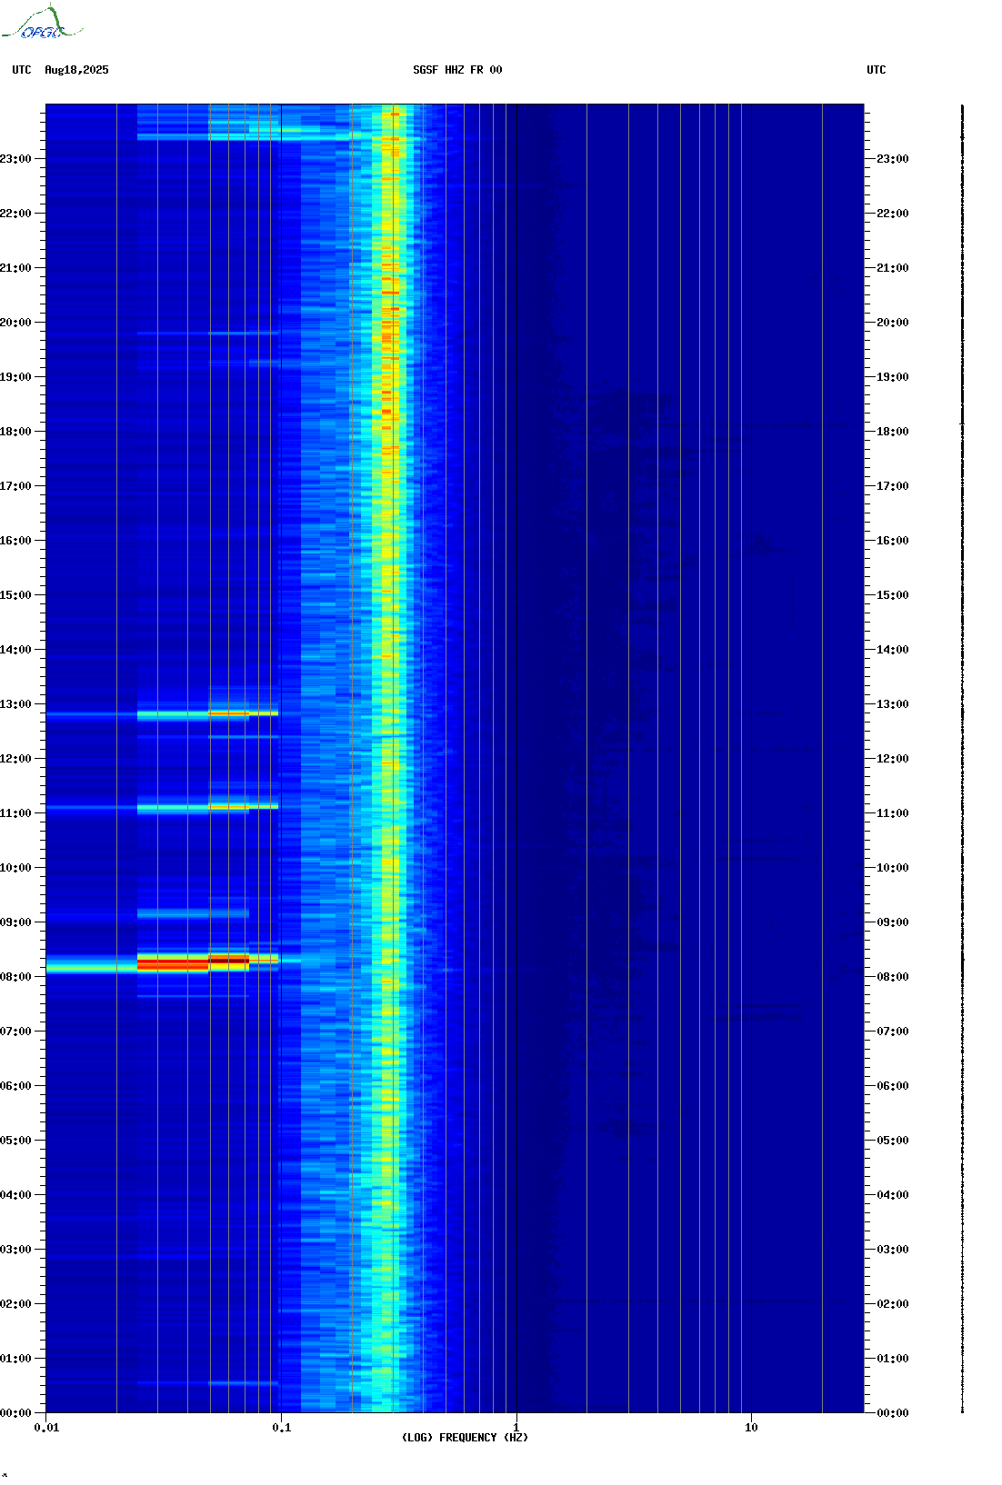Click the (LOG) FREQUENCY (HZ) axis label
This screenshot has width=1002, height=1485.
[x=465, y=1438]
